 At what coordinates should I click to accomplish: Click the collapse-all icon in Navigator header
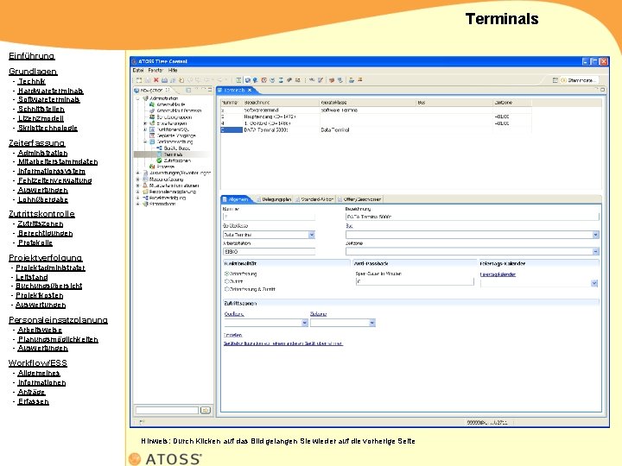(188, 91)
